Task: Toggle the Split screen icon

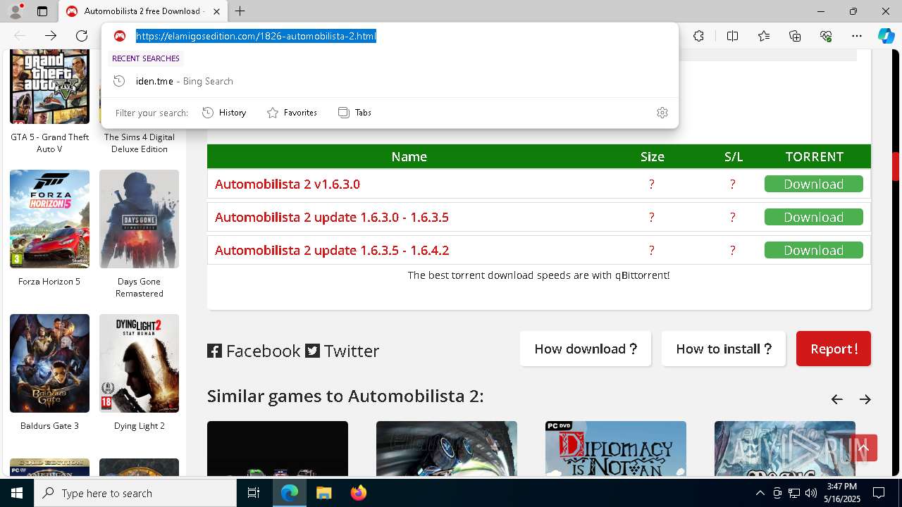Action: coord(732,36)
